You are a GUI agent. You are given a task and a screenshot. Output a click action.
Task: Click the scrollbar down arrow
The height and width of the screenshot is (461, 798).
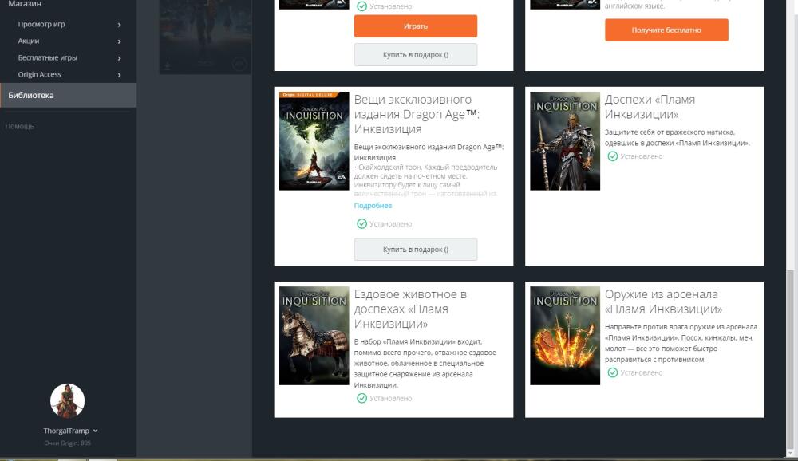[790, 452]
